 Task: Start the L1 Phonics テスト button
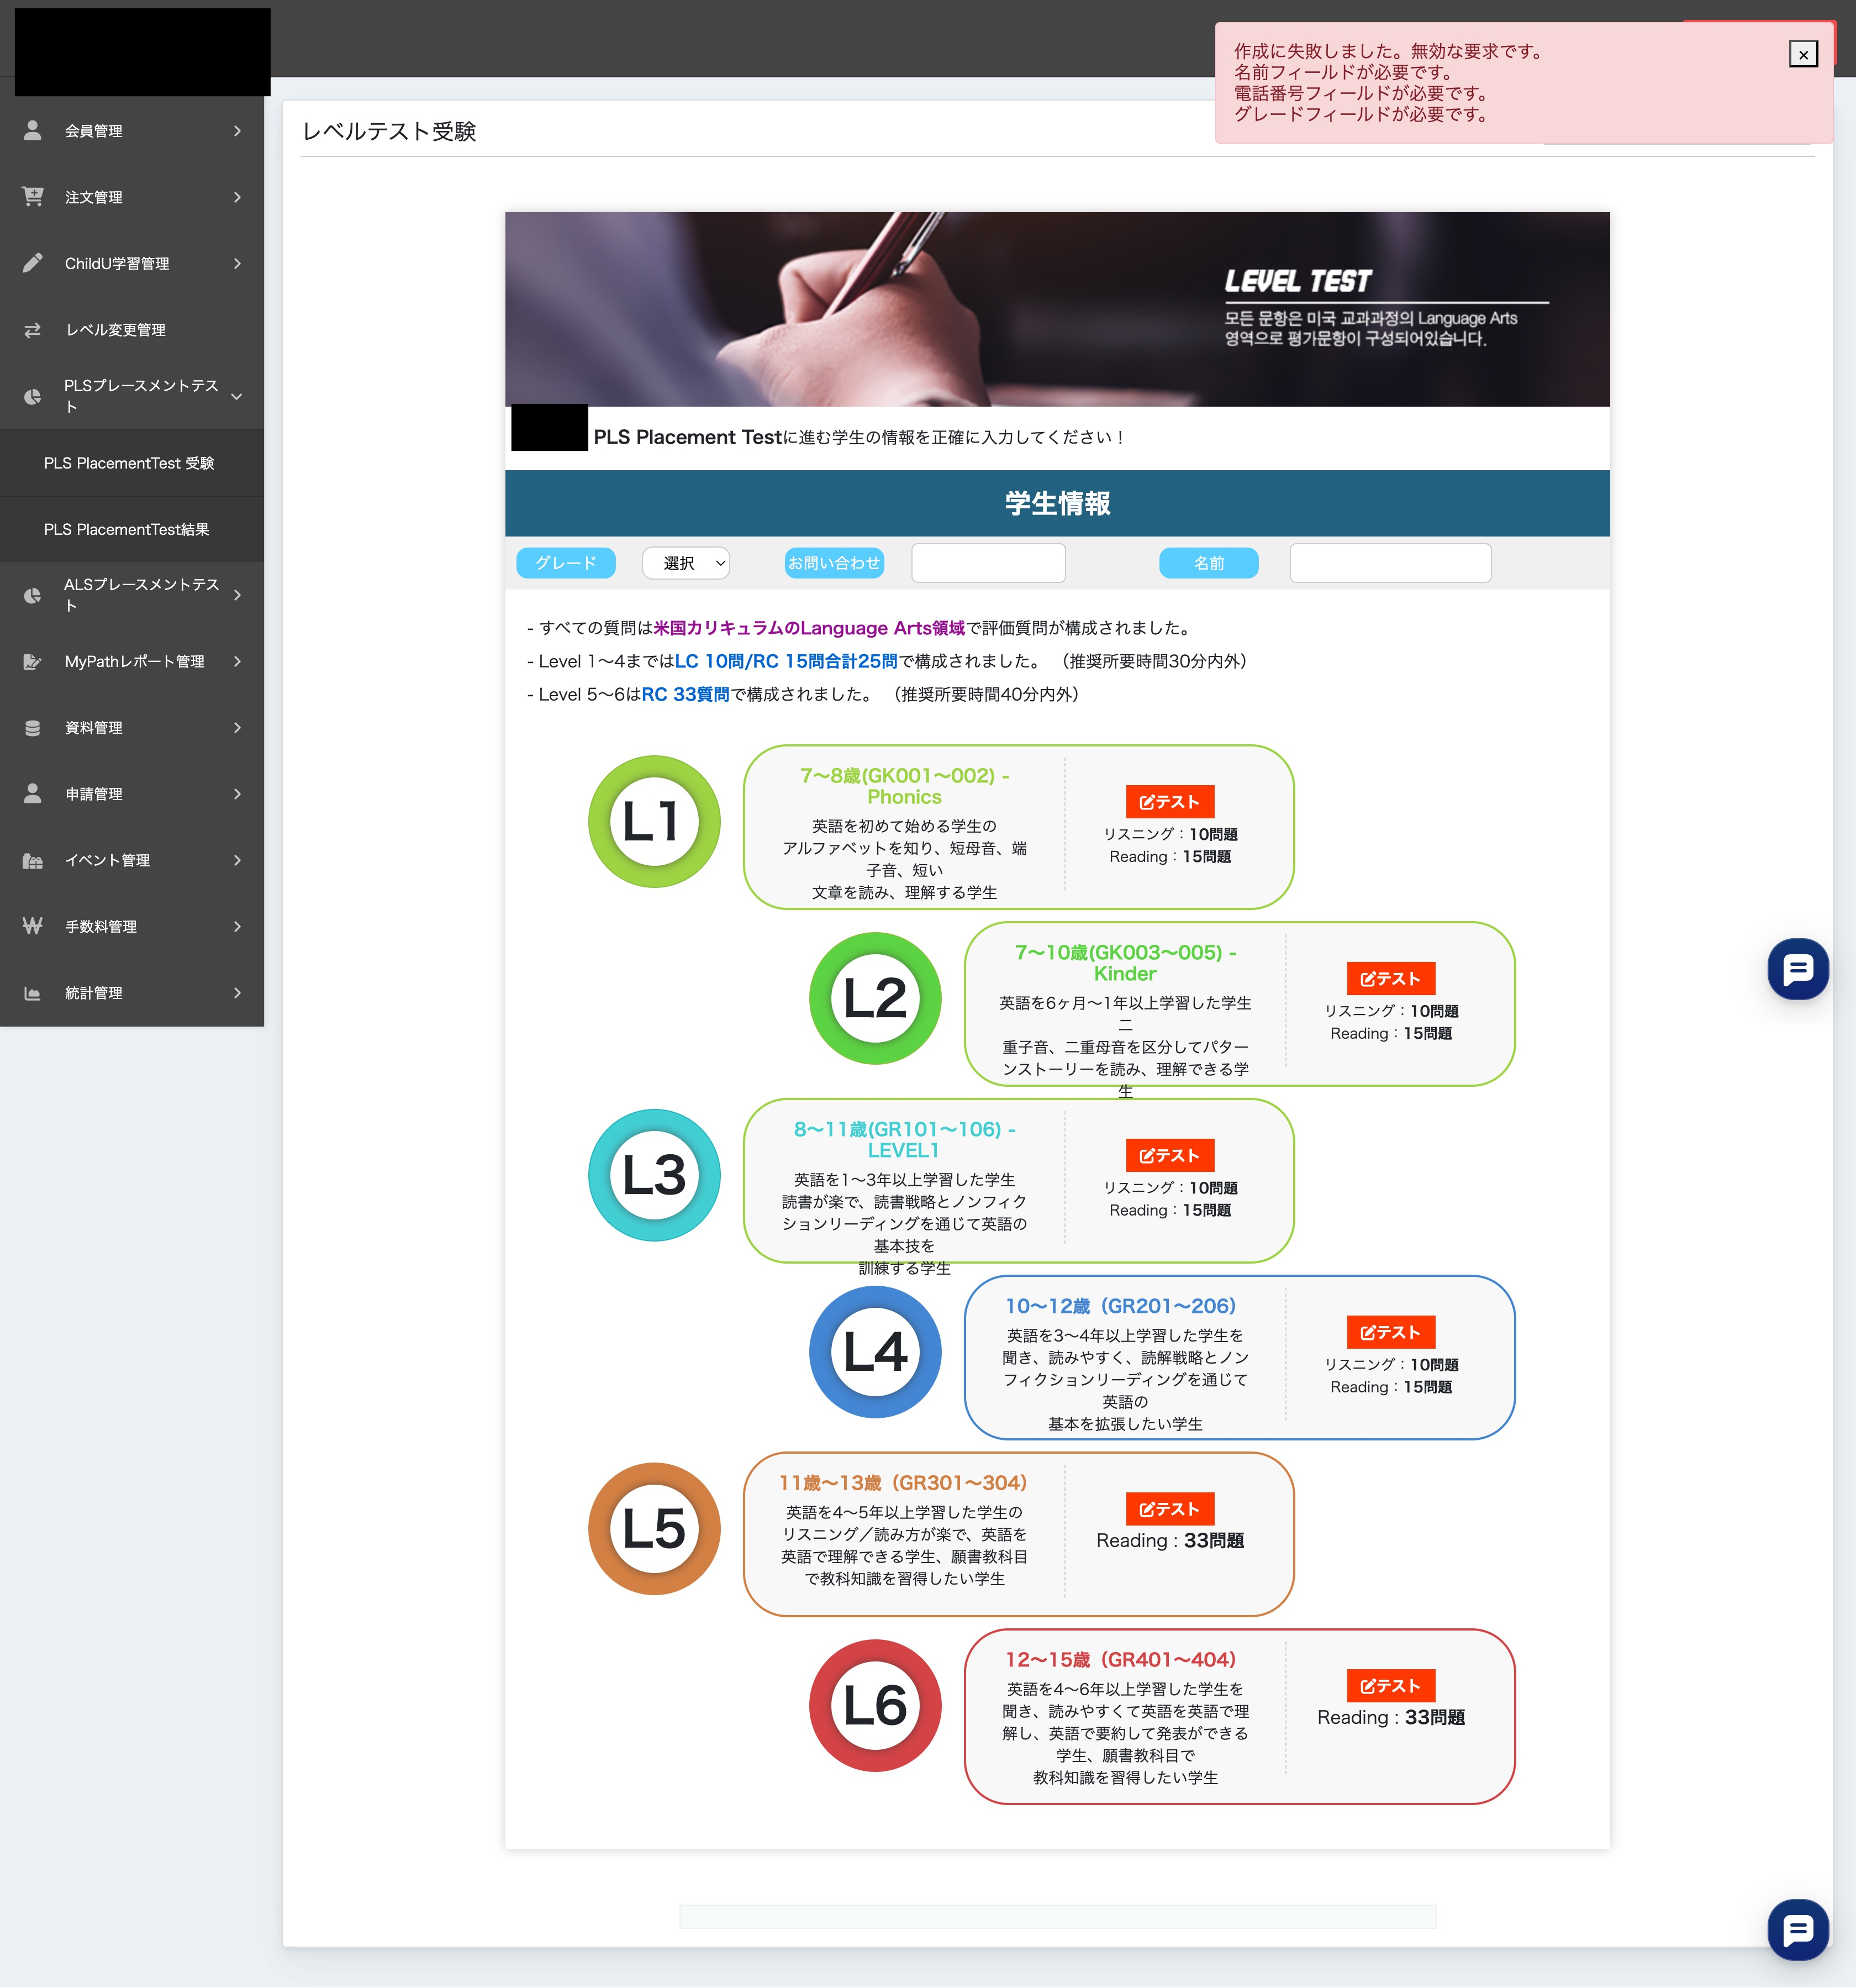pos(1169,802)
